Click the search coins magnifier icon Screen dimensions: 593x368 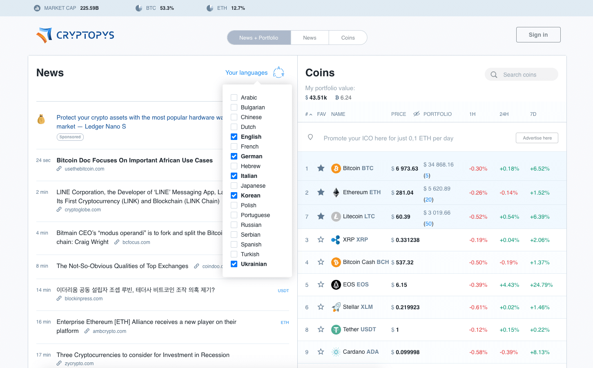pyautogui.click(x=494, y=75)
